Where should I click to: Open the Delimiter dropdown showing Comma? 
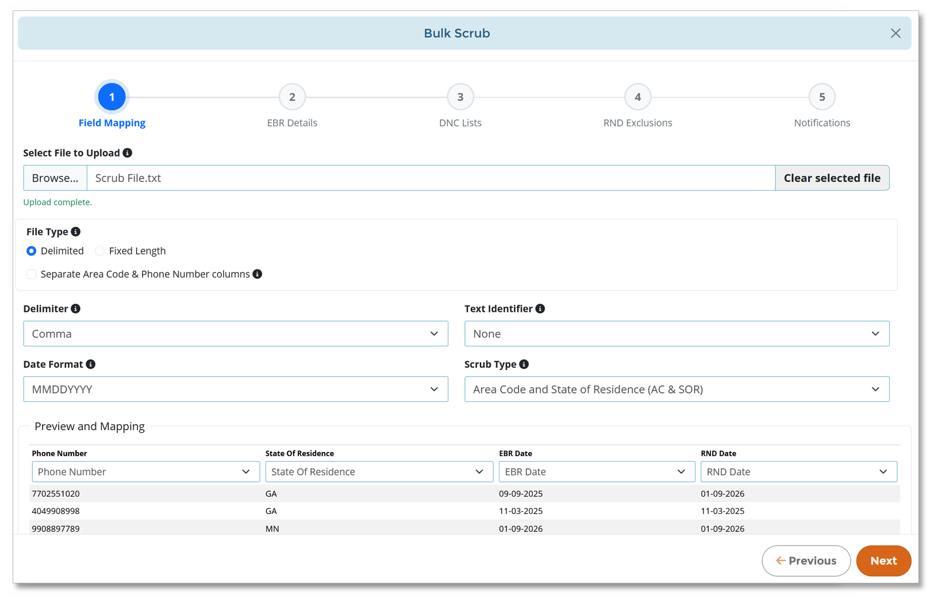pos(235,334)
